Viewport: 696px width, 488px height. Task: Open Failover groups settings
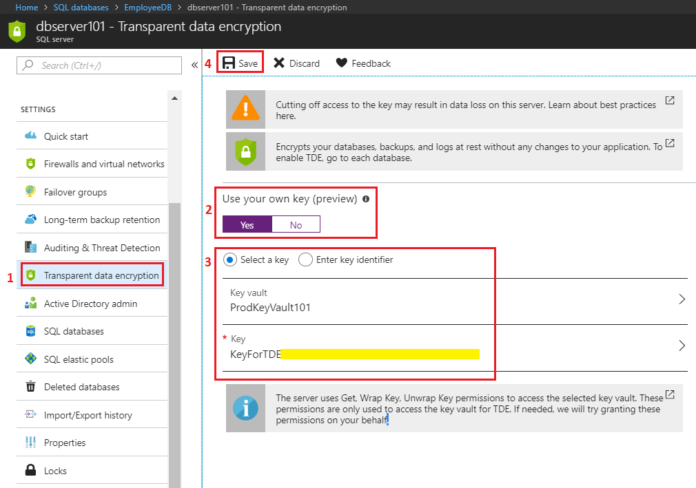pos(92,191)
